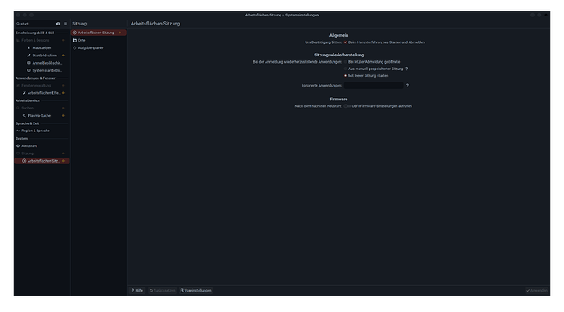Select truncated 'Arbeitsflächen-Sitz...' entry in left sidebar
The width and height of the screenshot is (564, 312).
(42, 161)
